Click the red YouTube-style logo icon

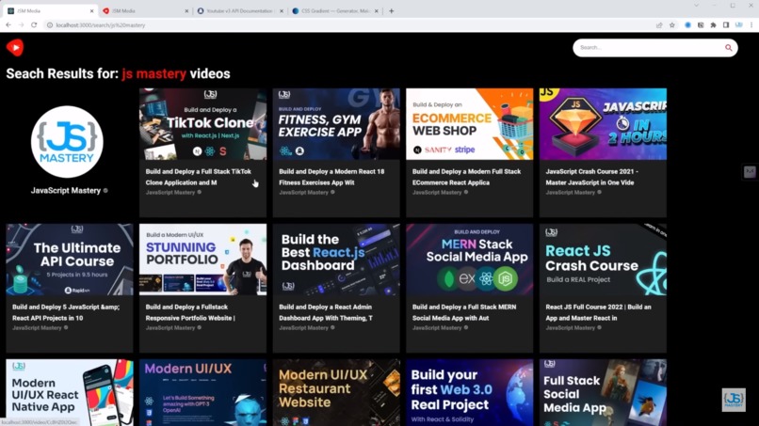pyautogui.click(x=15, y=47)
